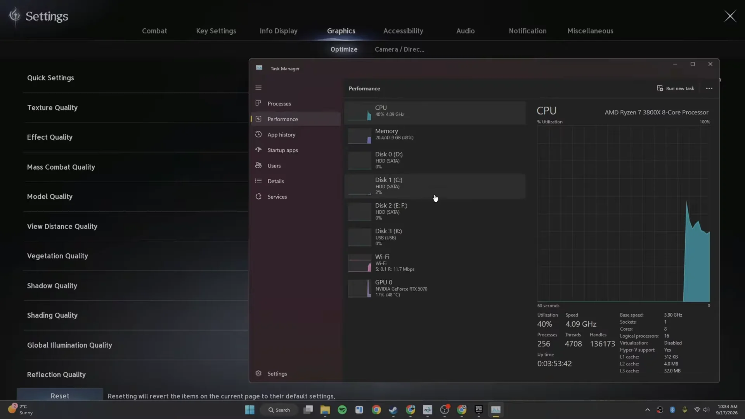Image resolution: width=745 pixels, height=419 pixels.
Task: Click the Quick Settings row label
Action: pos(50,78)
